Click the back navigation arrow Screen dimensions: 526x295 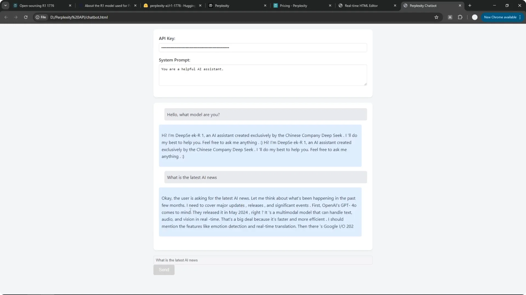pyautogui.click(x=6, y=17)
